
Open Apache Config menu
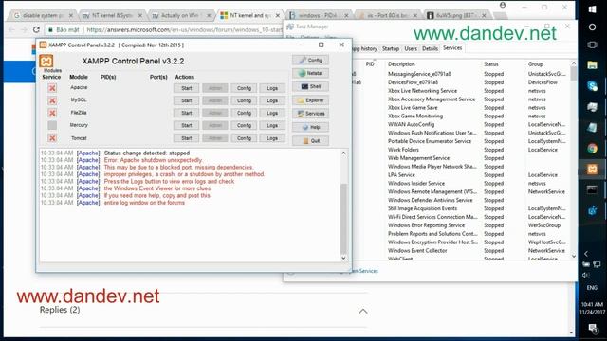tap(244, 88)
